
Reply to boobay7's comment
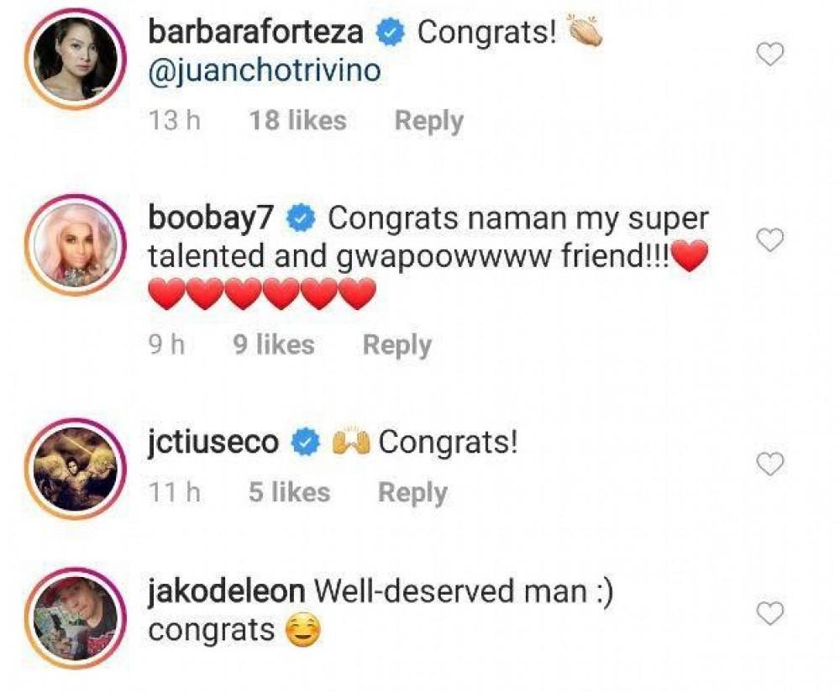pyautogui.click(x=396, y=345)
